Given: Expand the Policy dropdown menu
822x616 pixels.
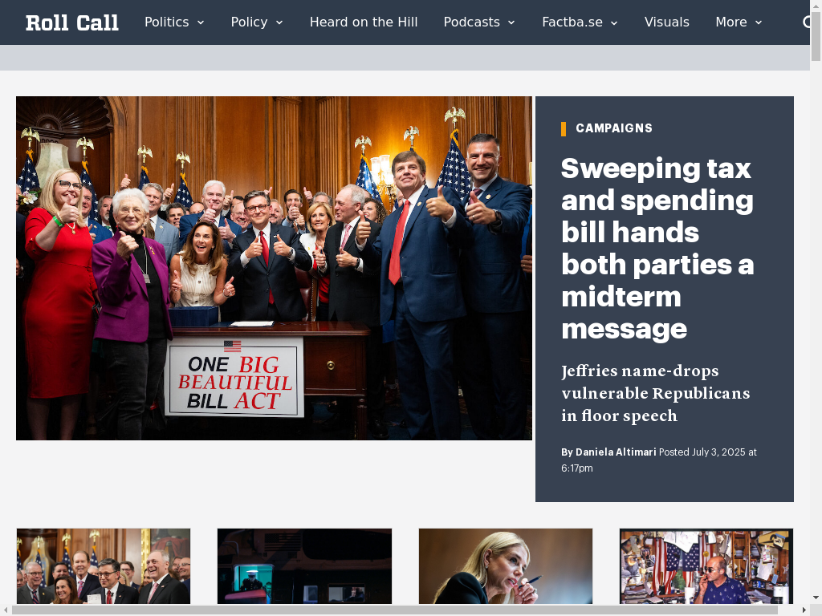Looking at the screenshot, I should 257,22.
